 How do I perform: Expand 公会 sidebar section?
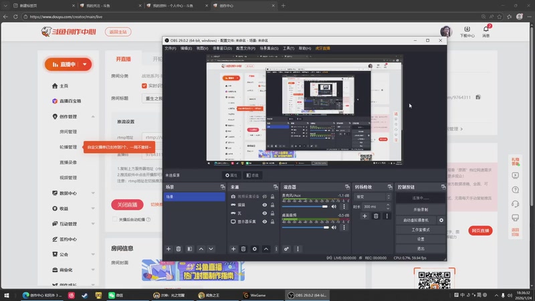tap(93, 254)
